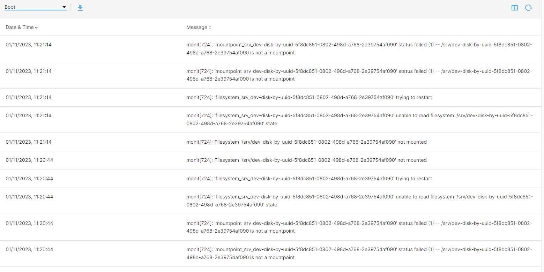Select the 11:21:14 'not mounted' message
The image size is (544, 272).
[x=306, y=142]
